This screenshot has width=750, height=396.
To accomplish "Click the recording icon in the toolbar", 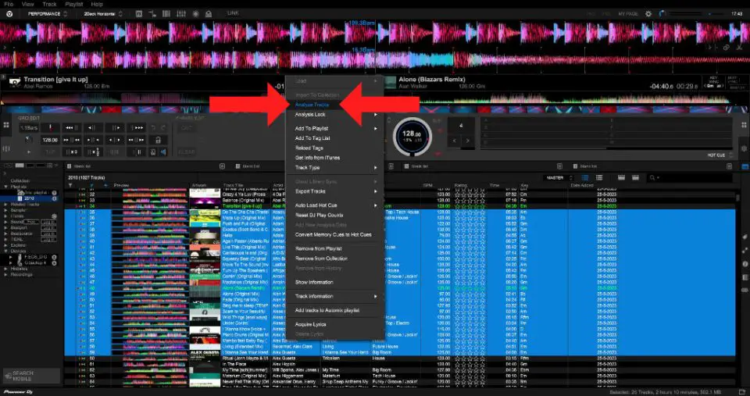I will [x=195, y=14].
